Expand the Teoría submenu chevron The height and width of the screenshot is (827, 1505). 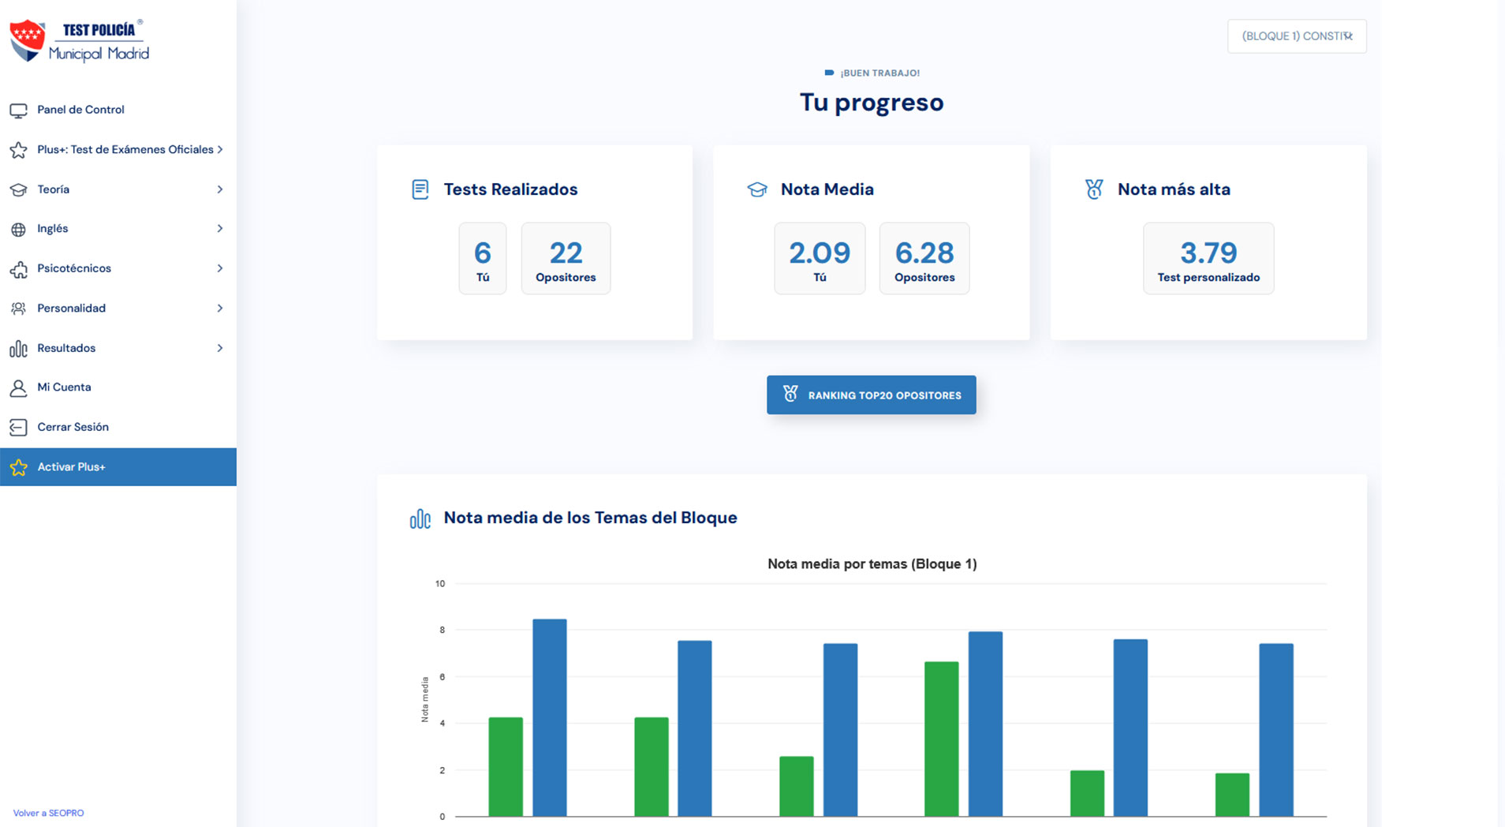(x=220, y=189)
